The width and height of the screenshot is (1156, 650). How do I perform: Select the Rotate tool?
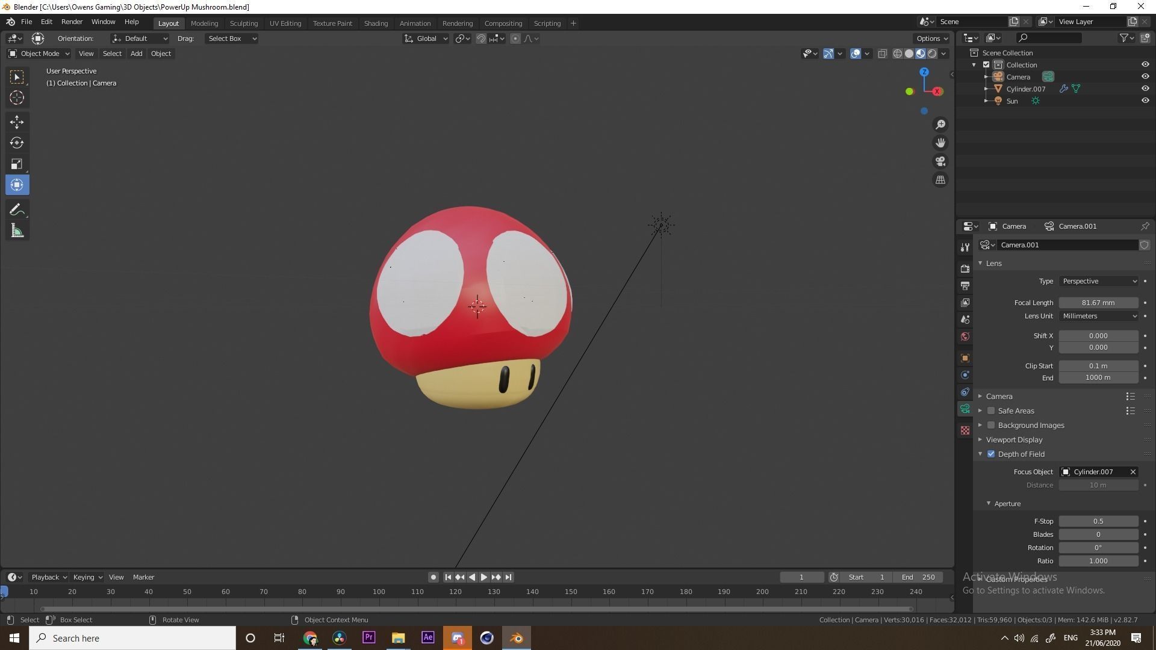[17, 143]
